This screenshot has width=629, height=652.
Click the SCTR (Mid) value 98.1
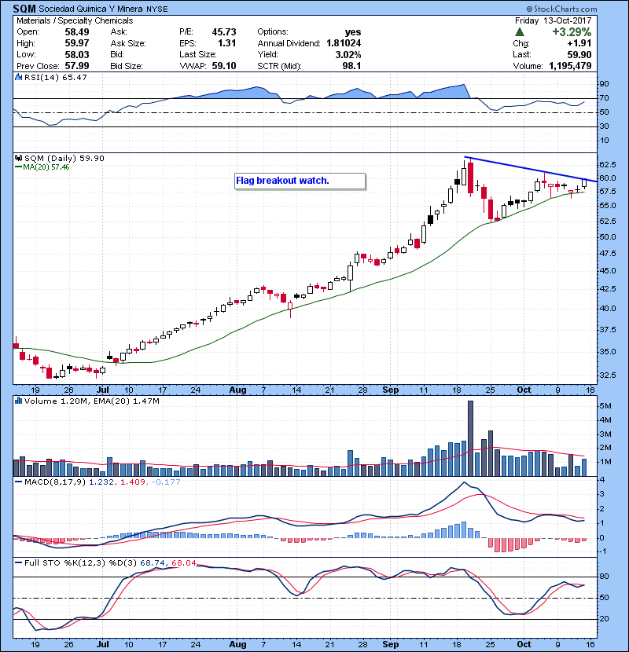351,66
